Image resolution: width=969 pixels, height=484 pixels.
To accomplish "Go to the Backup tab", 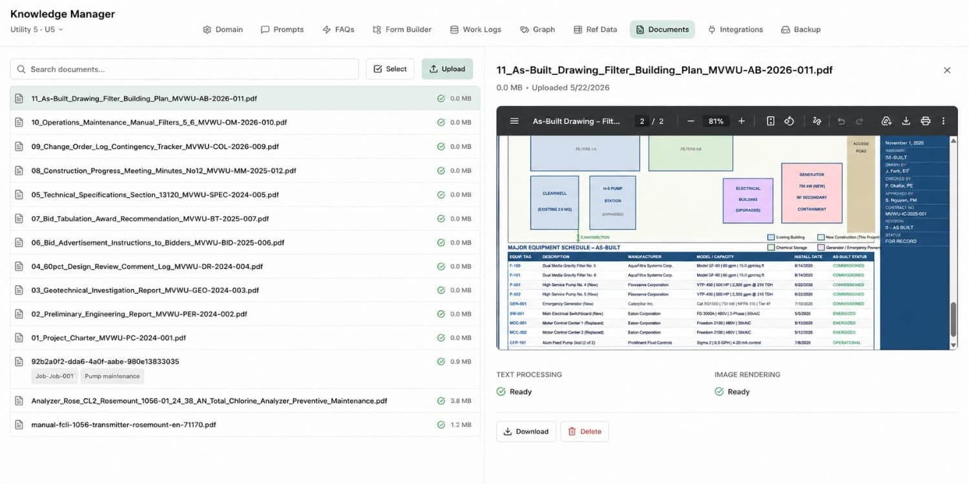I will [800, 29].
